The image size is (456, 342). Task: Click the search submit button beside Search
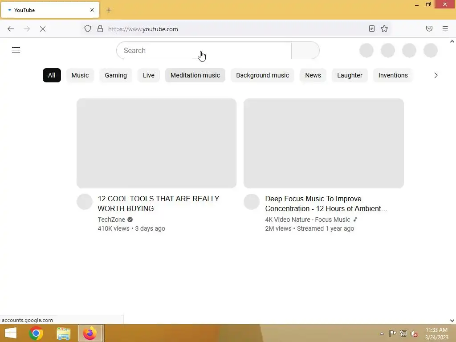pyautogui.click(x=305, y=50)
